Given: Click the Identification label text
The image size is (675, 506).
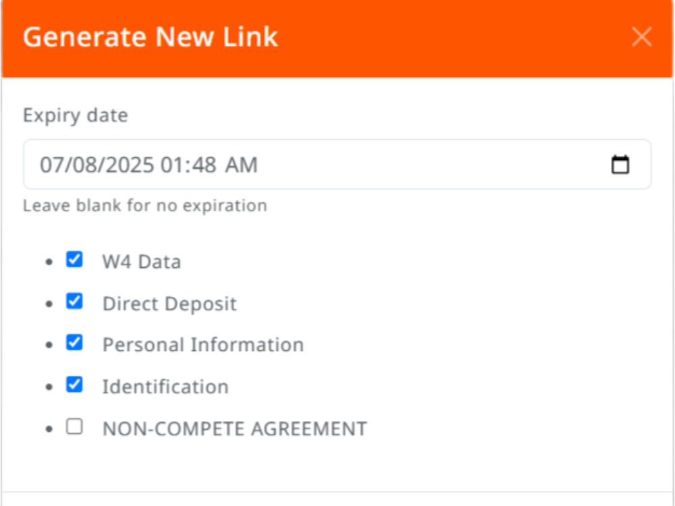Looking at the screenshot, I should click(165, 387).
